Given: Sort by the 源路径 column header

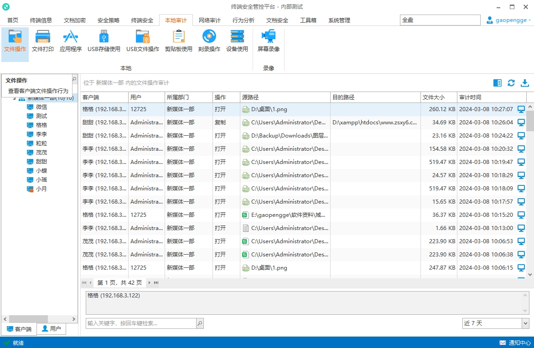Looking at the screenshot, I should click(285, 97).
